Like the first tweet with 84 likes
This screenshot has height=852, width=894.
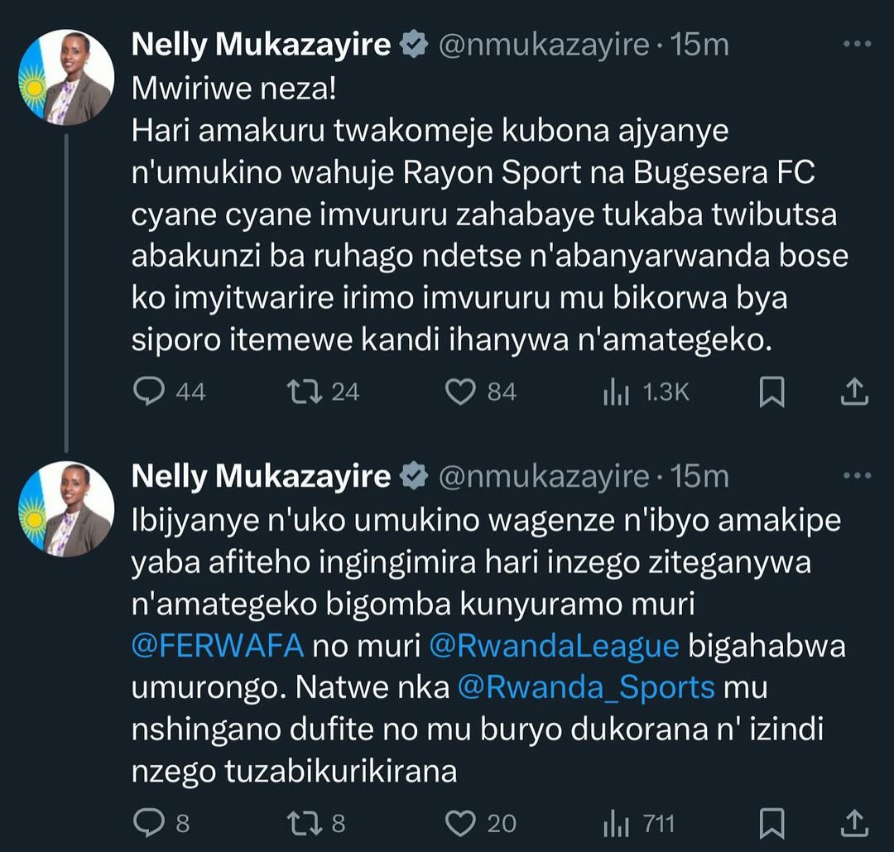tap(460, 391)
